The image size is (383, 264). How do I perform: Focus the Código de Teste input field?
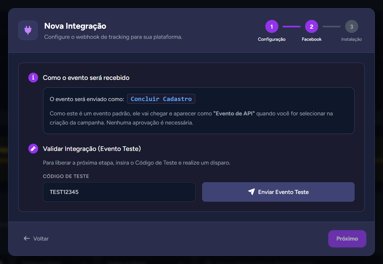pos(119,192)
